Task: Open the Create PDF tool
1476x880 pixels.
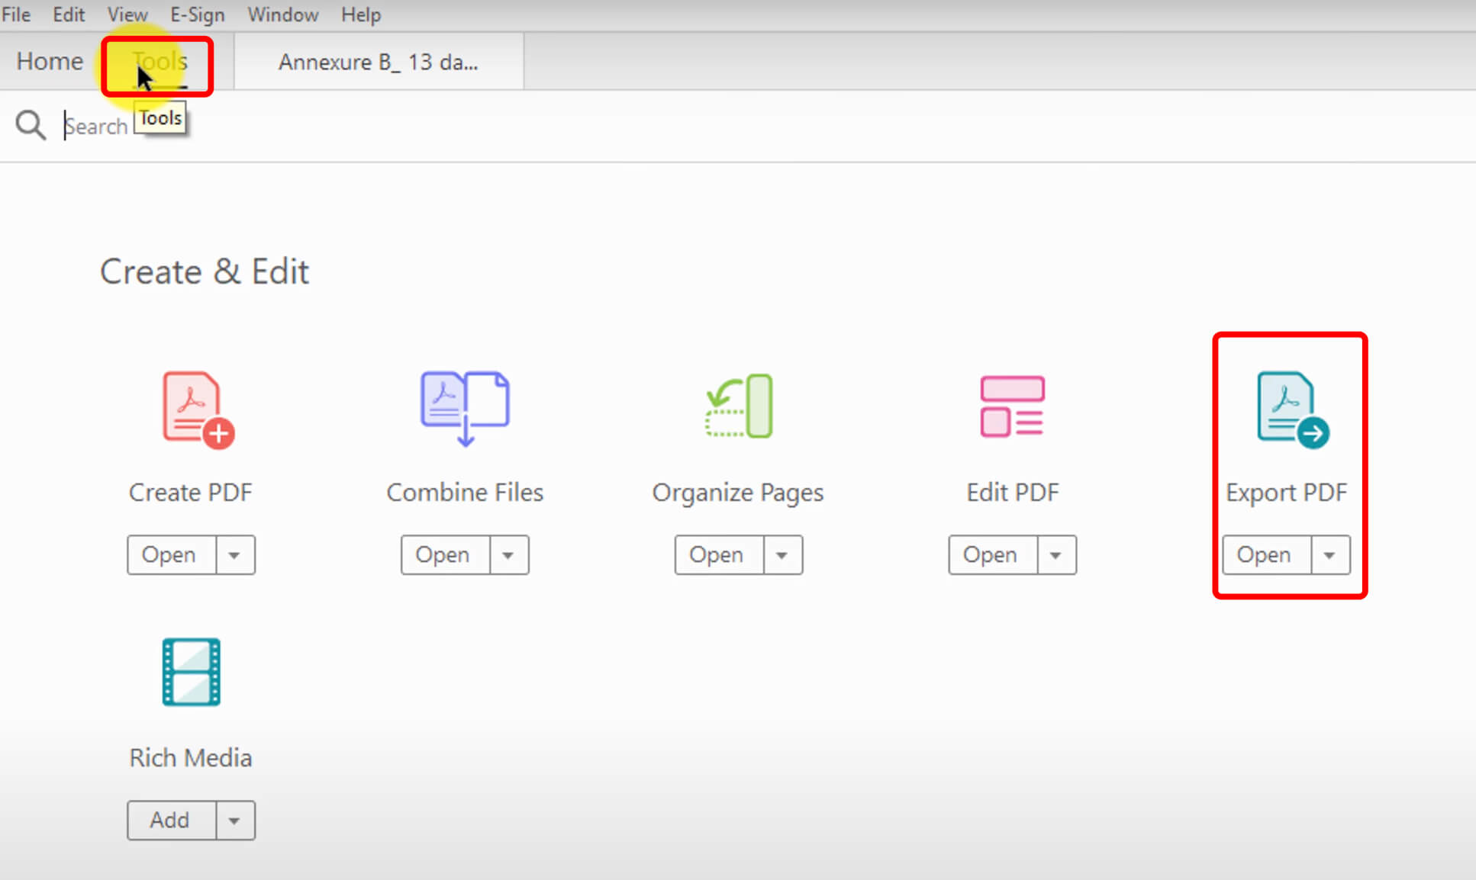Action: pos(171,554)
